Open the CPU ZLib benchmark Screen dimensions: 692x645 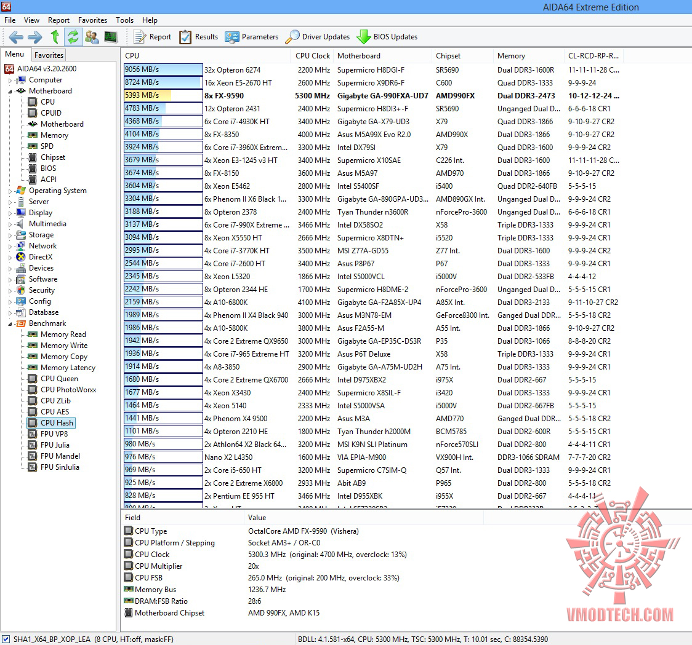coord(55,401)
